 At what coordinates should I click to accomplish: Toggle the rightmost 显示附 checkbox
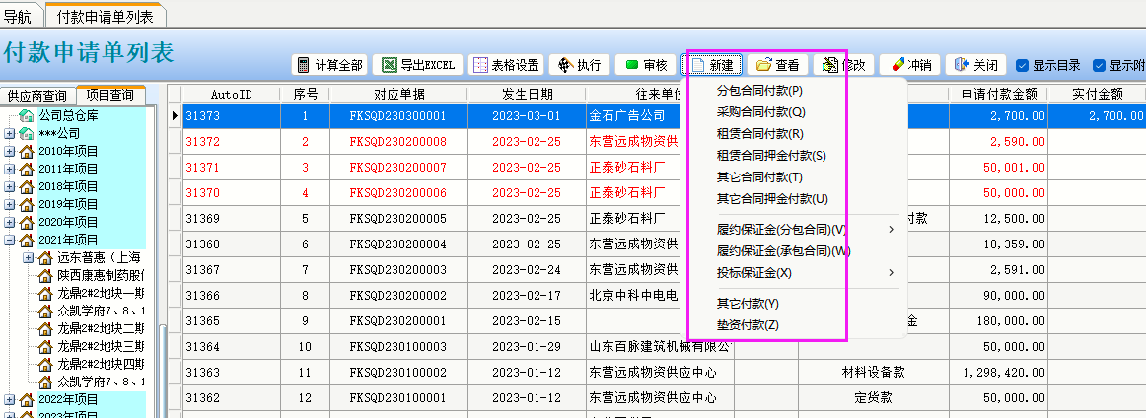pos(1100,66)
